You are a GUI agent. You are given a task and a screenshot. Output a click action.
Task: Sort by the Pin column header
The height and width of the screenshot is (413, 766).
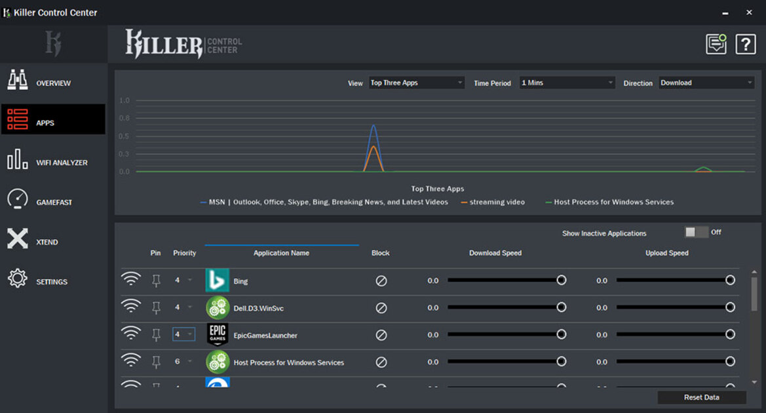[x=155, y=252]
